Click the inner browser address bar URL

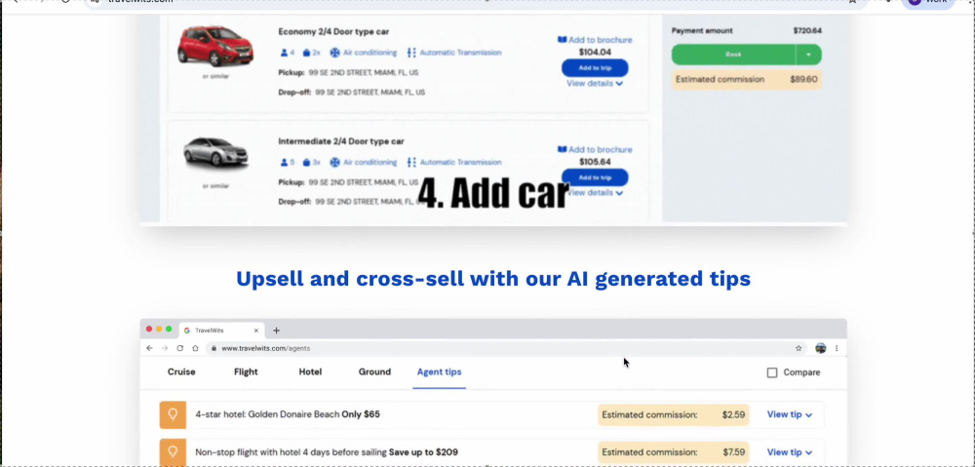pyautogui.click(x=265, y=349)
